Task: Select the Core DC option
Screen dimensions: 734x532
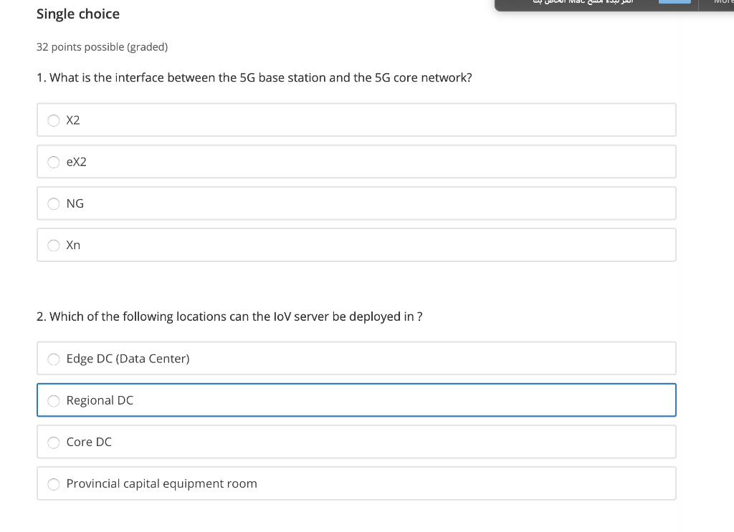Action: 54,442
